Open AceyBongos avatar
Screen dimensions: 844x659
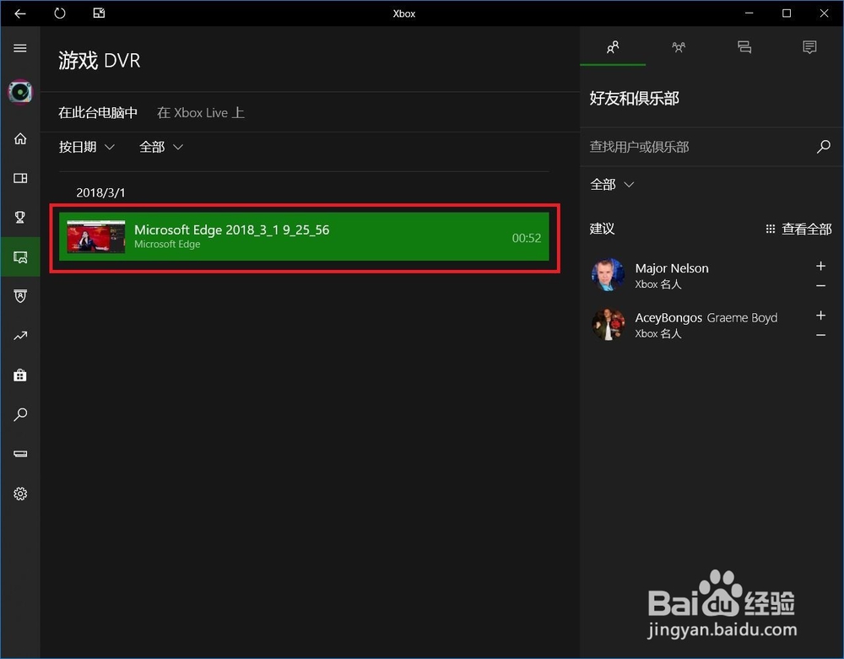pyautogui.click(x=609, y=324)
